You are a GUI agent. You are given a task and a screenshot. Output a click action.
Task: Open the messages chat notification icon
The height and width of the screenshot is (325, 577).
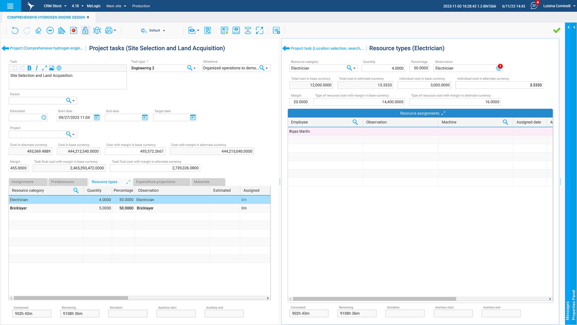pyautogui.click(x=534, y=6)
